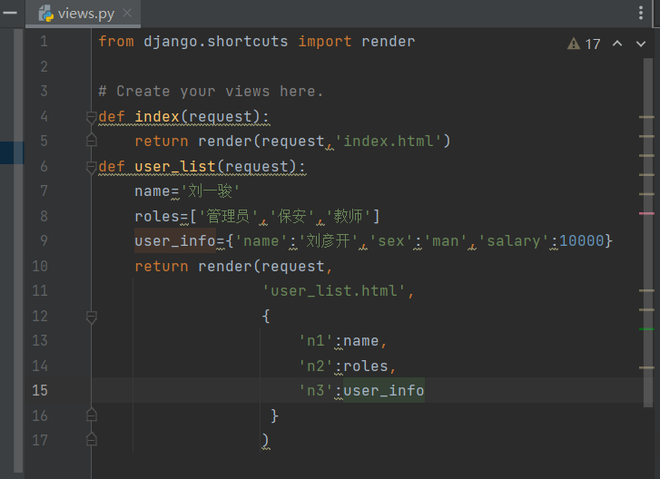Click the Python file icon on views.py tab
This screenshot has width=660, height=479.
(43, 14)
